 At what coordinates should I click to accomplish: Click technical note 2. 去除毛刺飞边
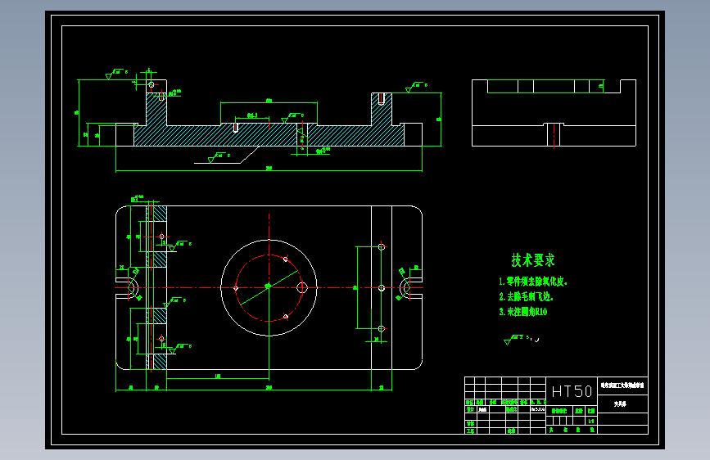pos(527,296)
